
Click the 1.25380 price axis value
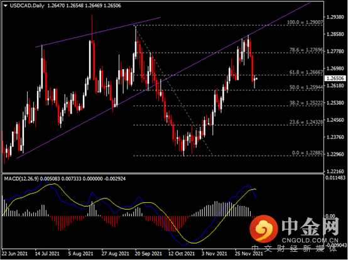pyautogui.click(x=335, y=103)
